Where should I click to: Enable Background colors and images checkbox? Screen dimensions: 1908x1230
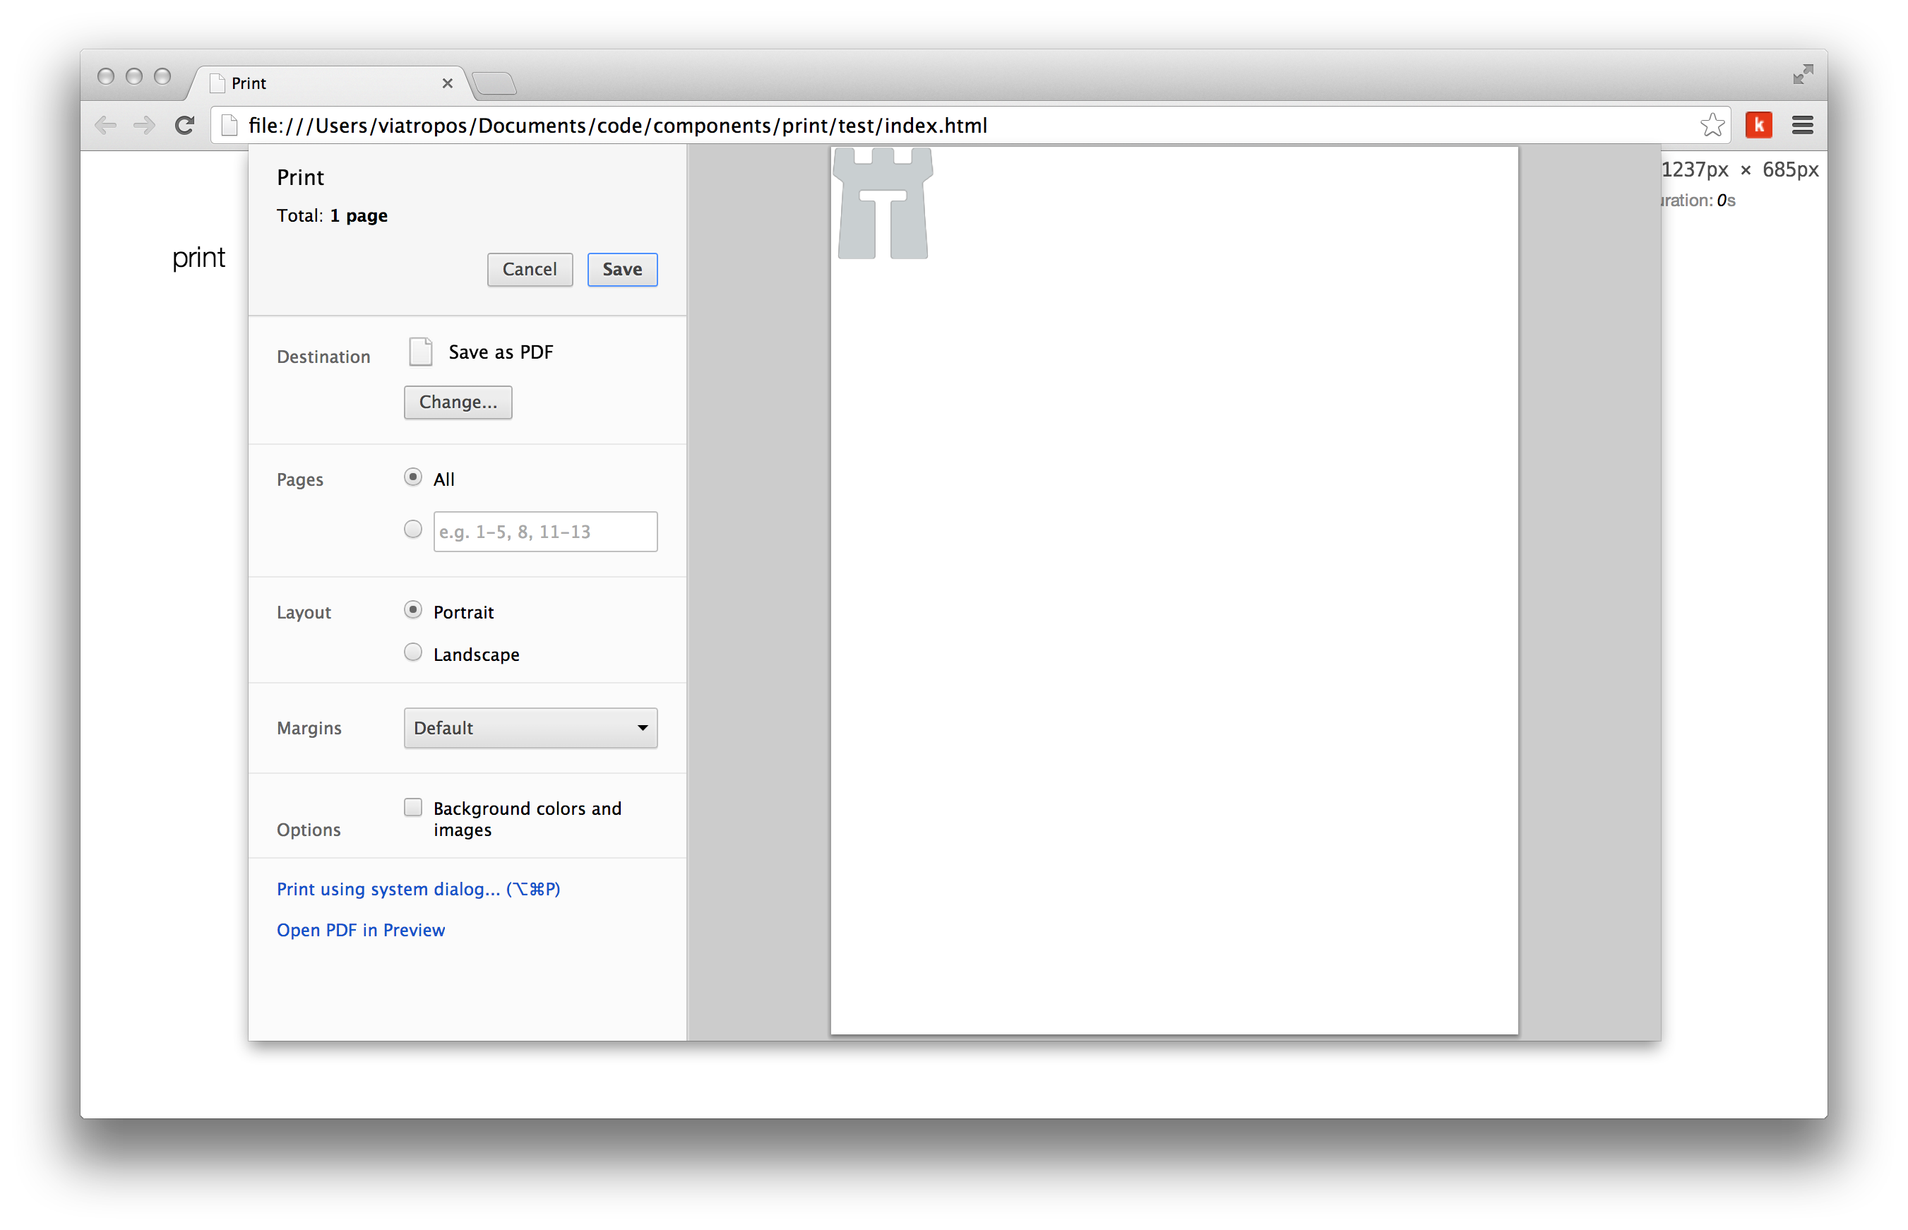click(412, 808)
